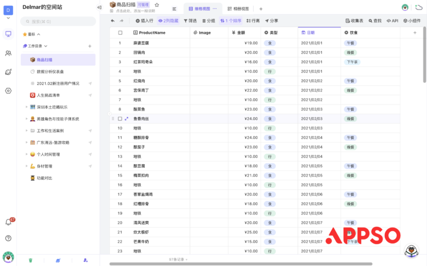Screen dimensions: 427x266
Task: Open the hexagon settings icon in left rail
Action: 8,90
